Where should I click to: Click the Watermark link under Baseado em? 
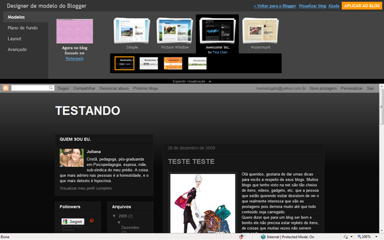tap(74, 58)
